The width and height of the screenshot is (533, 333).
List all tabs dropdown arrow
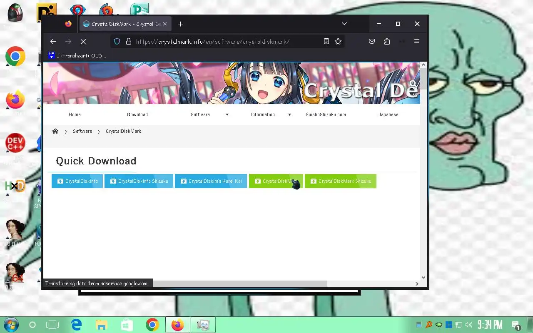pos(344,24)
